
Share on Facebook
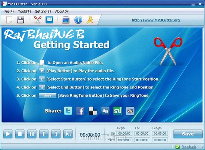pyautogui.click(x=80, y=111)
